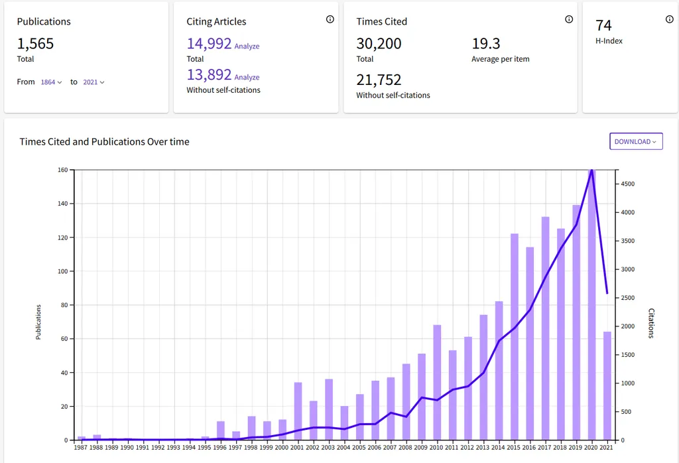Click the 2001 publications bar
This screenshot has width=679, height=463.
click(x=298, y=411)
